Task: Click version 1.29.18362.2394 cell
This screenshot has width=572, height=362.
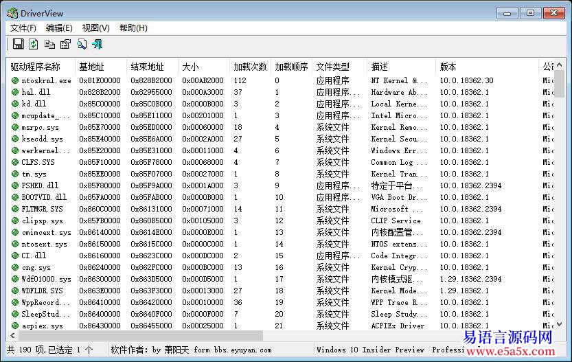Action: coord(470,279)
